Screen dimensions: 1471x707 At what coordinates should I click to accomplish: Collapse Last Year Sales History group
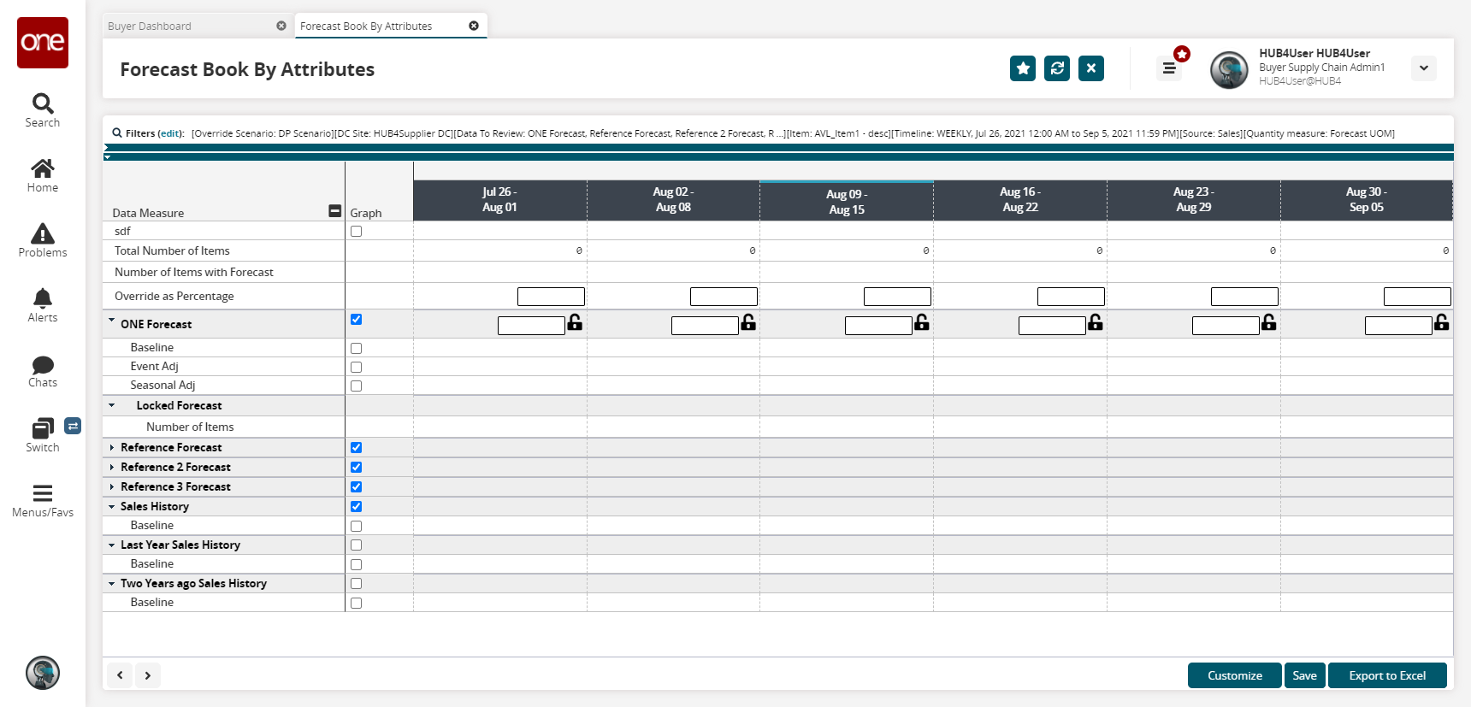coord(111,545)
